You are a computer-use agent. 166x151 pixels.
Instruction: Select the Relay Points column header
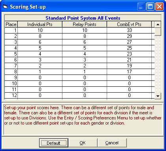pyautogui.click(x=85, y=24)
